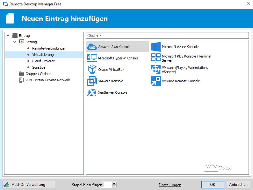This screenshot has height=190, width=253.
Task: Collapse the Sitzung tree node
Action: point(15,42)
